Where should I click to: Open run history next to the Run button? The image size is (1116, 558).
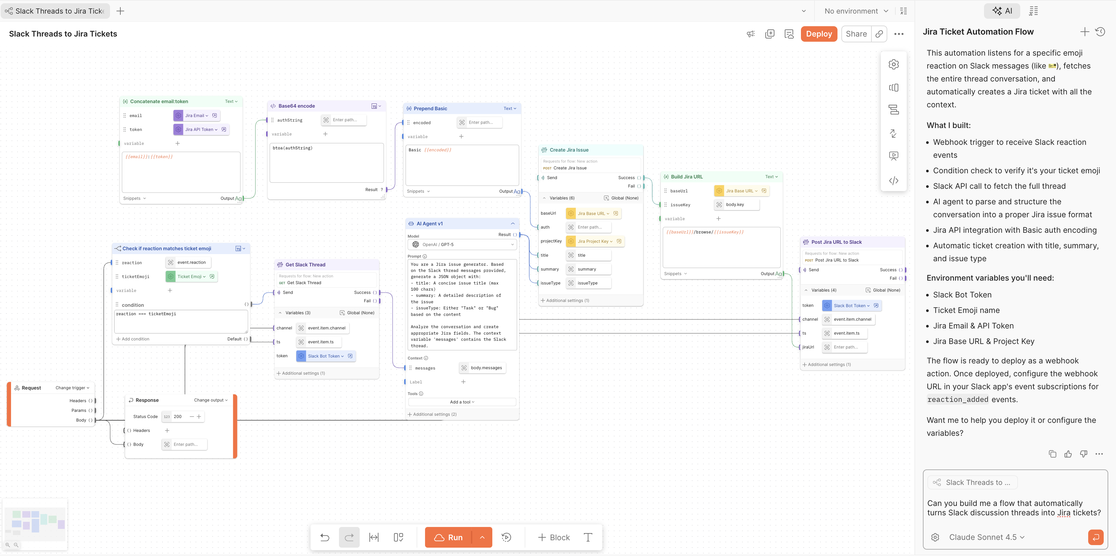tap(507, 537)
